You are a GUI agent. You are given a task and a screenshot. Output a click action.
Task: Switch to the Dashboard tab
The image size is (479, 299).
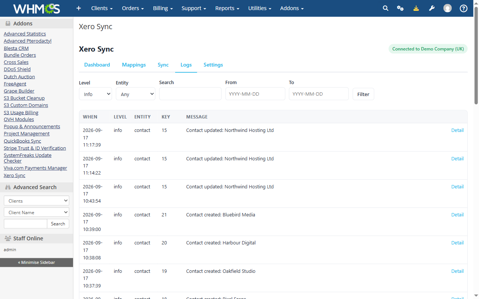click(x=97, y=65)
